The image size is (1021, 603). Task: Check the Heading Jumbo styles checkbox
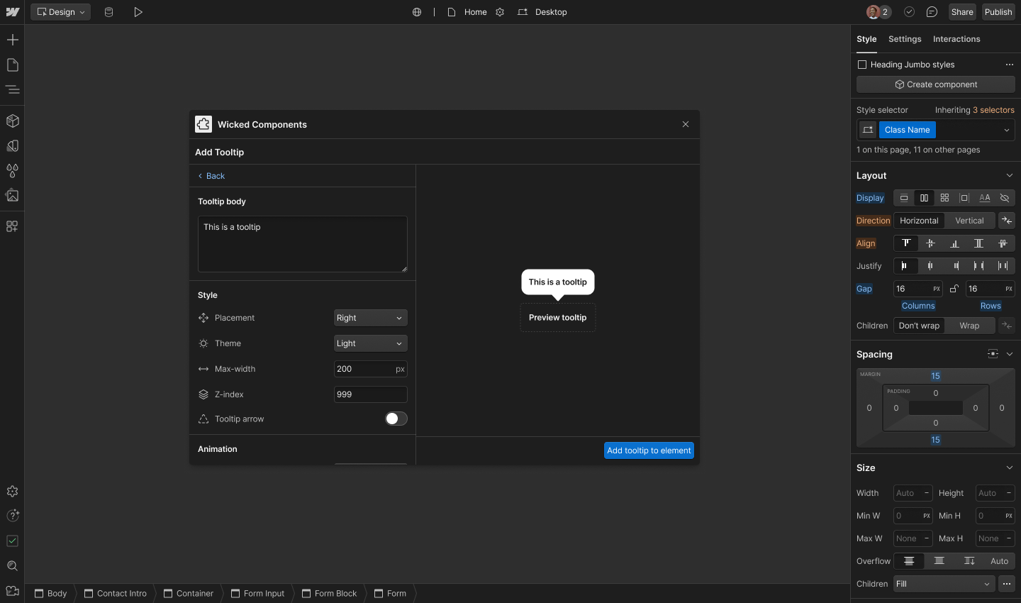pyautogui.click(x=862, y=65)
